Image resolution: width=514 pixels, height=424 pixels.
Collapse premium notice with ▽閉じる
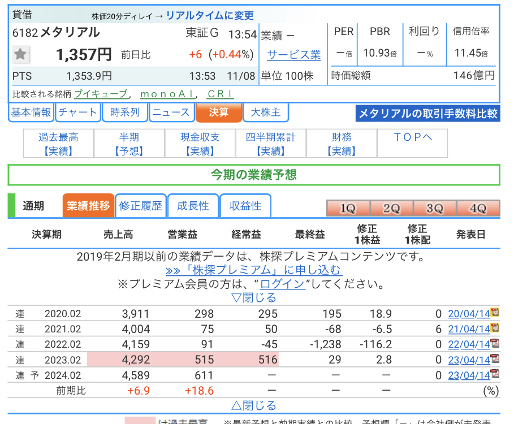pyautogui.click(x=254, y=297)
